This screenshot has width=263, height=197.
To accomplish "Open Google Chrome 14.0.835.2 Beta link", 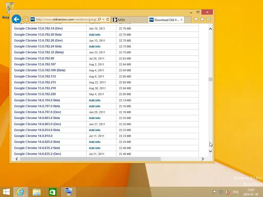I will (37, 148).
